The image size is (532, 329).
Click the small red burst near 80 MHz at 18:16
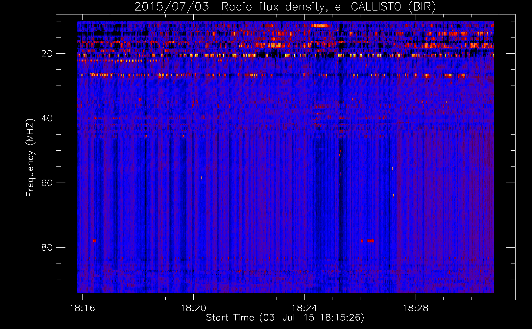pos(94,240)
